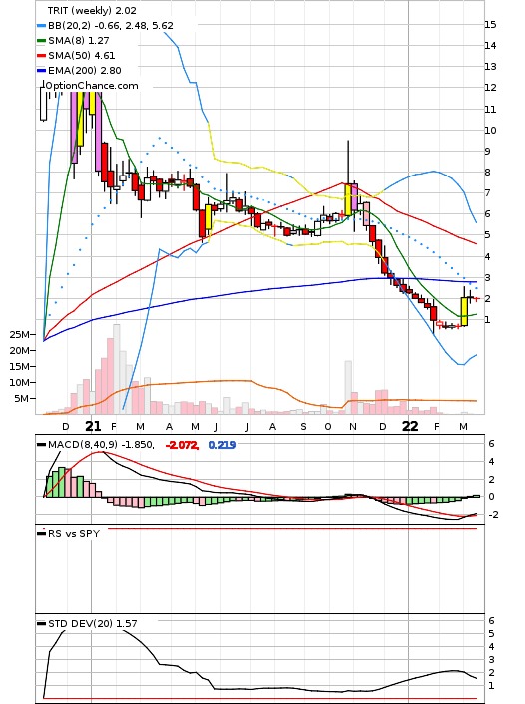Image resolution: width=525 pixels, height=704 pixels.
Task: Click the MACD(8,40,9) indicator label
Action: (83, 445)
